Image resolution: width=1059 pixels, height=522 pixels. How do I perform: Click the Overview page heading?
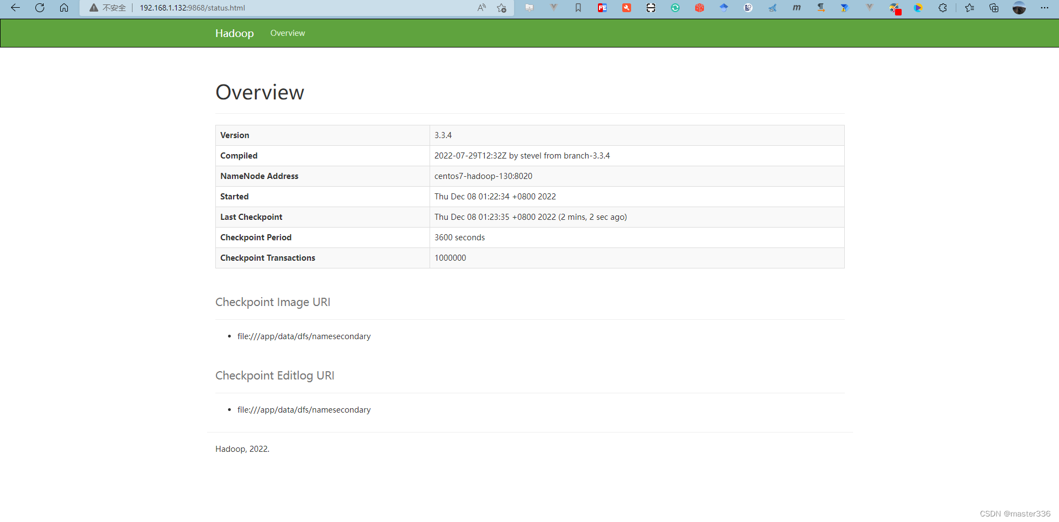pyautogui.click(x=260, y=92)
